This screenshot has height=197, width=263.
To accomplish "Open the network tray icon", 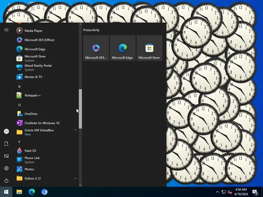I will (224, 192).
